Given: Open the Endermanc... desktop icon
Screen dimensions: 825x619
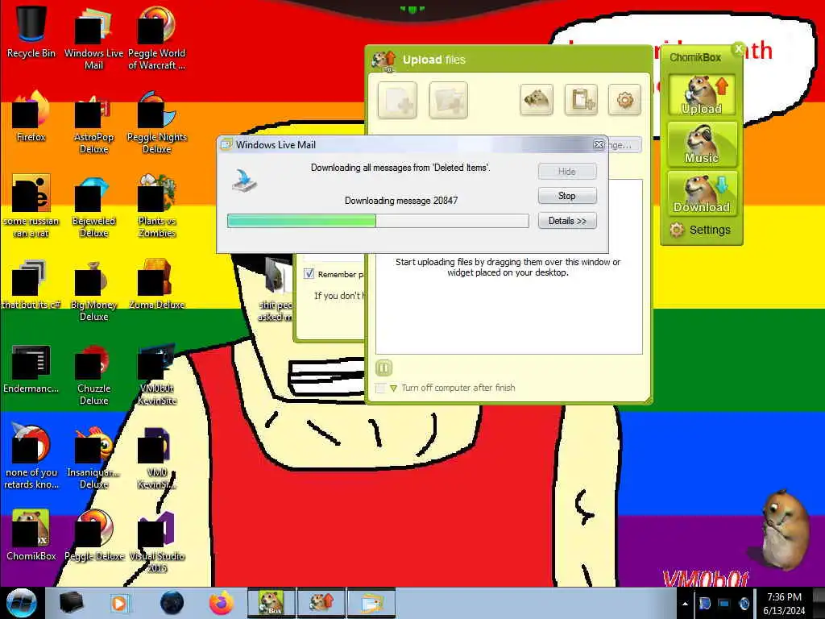Looking at the screenshot, I should click(x=31, y=368).
